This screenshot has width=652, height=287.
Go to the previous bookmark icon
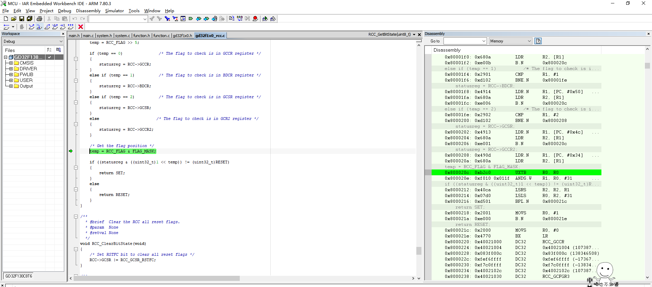click(x=199, y=19)
